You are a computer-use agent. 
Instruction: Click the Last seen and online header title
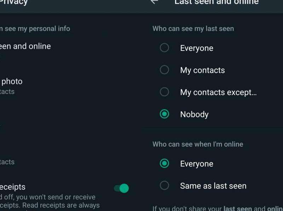[216, 2]
